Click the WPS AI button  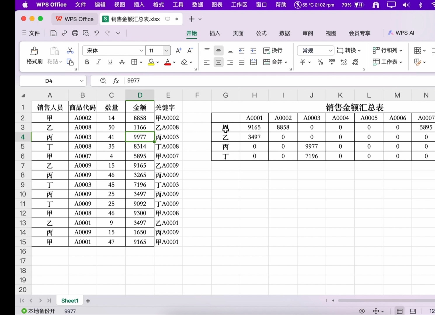(x=401, y=33)
